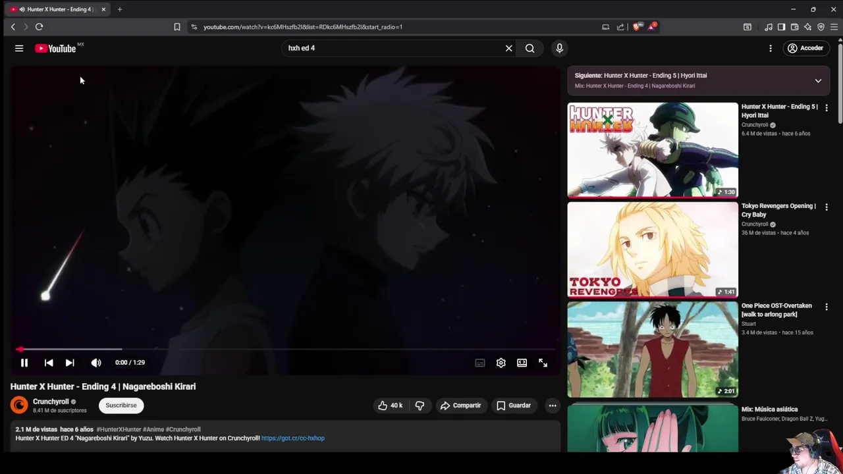Open more actions menu beside Guardar
This screenshot has width=843, height=474.
(x=553, y=406)
